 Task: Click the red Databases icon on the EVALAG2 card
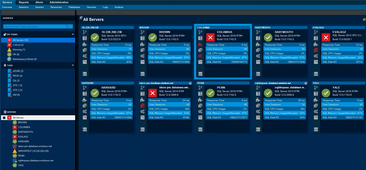[316, 50]
